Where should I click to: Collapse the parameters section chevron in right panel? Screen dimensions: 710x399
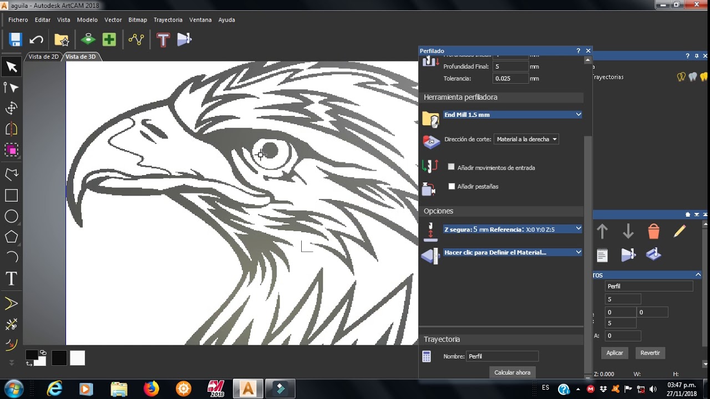tap(698, 275)
